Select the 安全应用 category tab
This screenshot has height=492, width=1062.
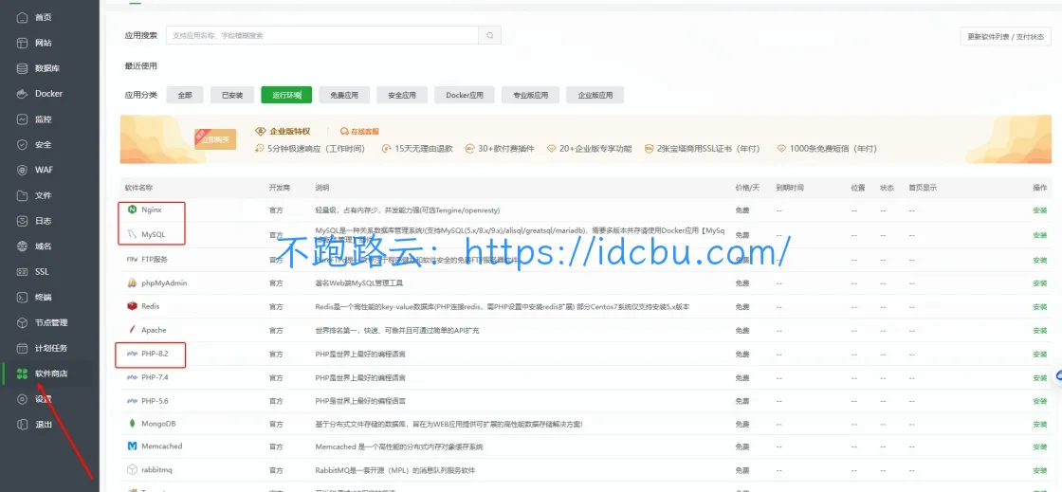click(402, 95)
